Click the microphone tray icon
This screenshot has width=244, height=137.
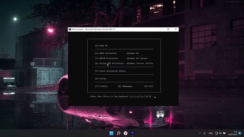205,133
